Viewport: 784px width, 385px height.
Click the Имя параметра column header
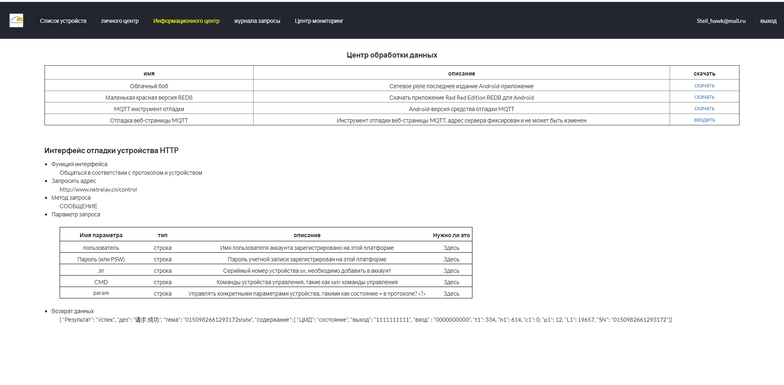click(x=101, y=235)
